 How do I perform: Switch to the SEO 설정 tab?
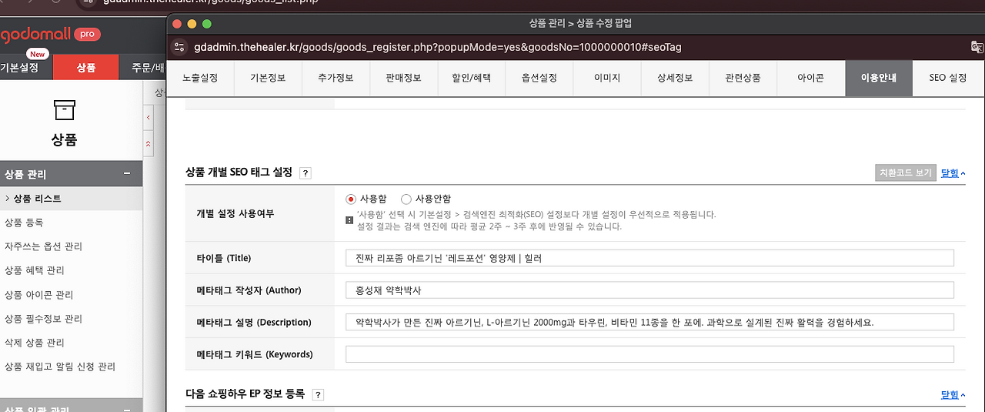[x=947, y=78]
